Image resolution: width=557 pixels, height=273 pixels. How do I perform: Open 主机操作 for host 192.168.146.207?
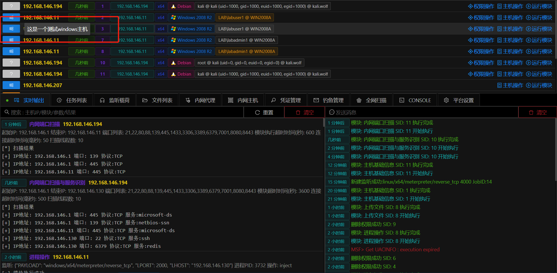click(510, 85)
